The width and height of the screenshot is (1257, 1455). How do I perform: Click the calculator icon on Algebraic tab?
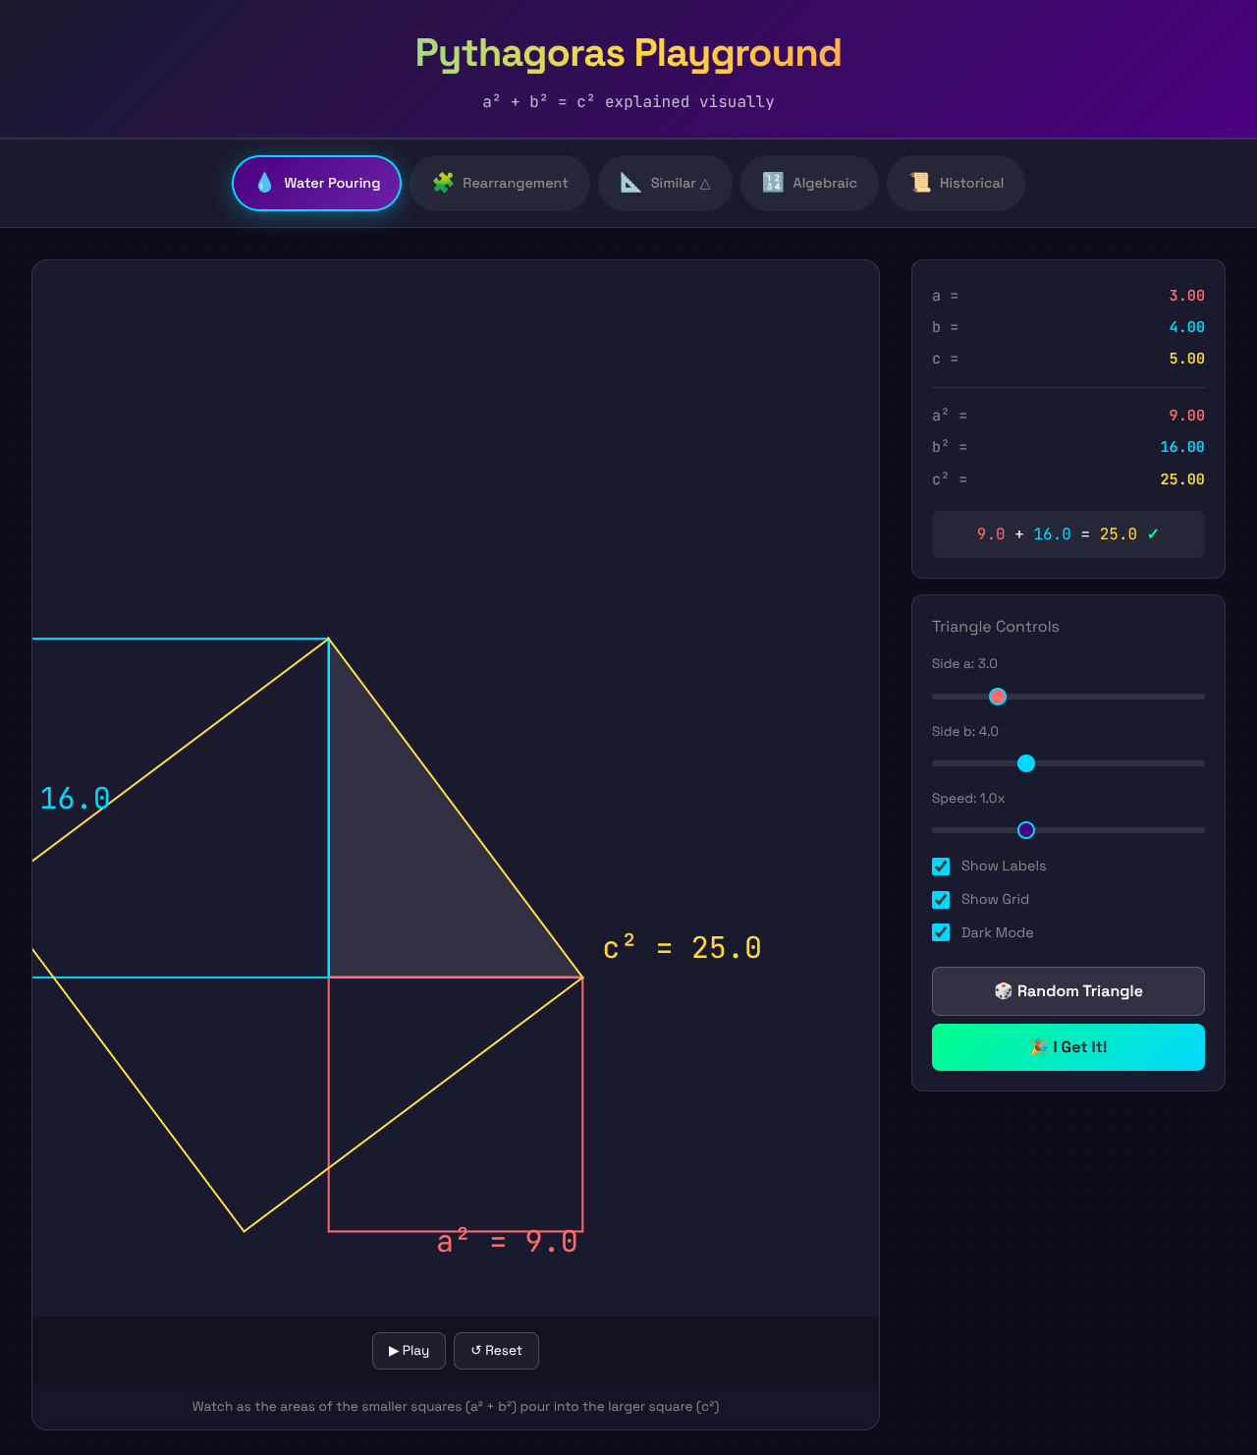pyautogui.click(x=773, y=183)
